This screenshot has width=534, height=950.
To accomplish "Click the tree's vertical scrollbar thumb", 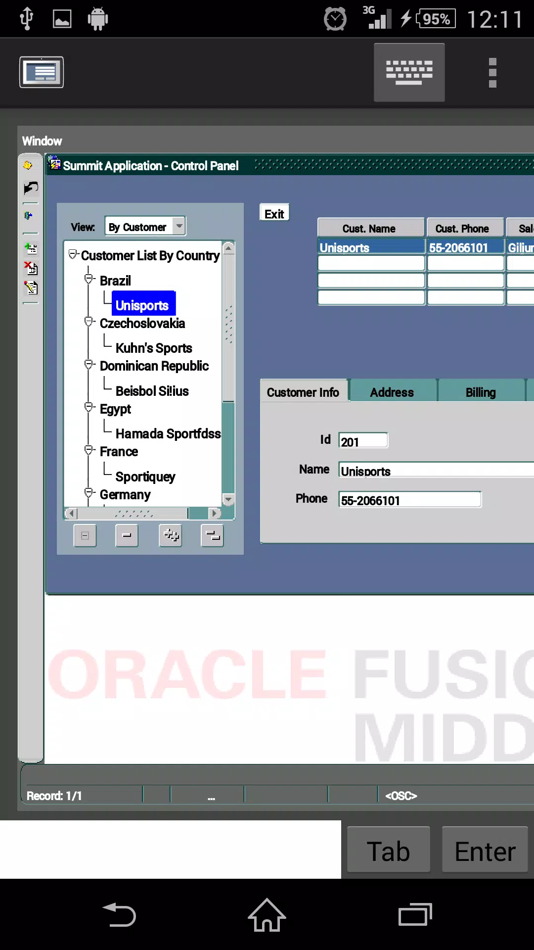I will [228, 328].
